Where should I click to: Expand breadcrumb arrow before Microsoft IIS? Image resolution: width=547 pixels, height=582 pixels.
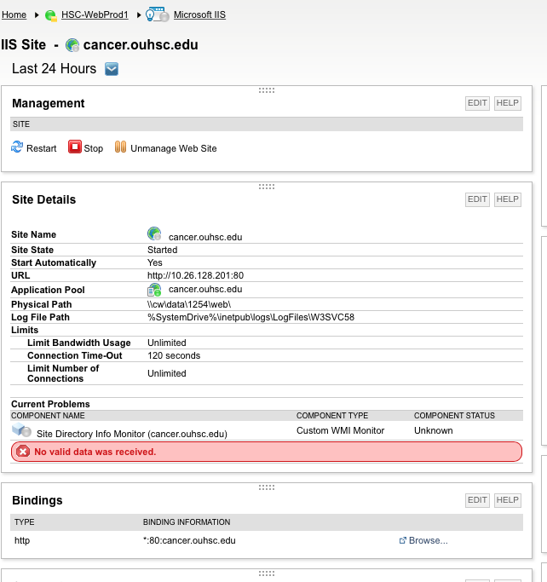(139, 15)
